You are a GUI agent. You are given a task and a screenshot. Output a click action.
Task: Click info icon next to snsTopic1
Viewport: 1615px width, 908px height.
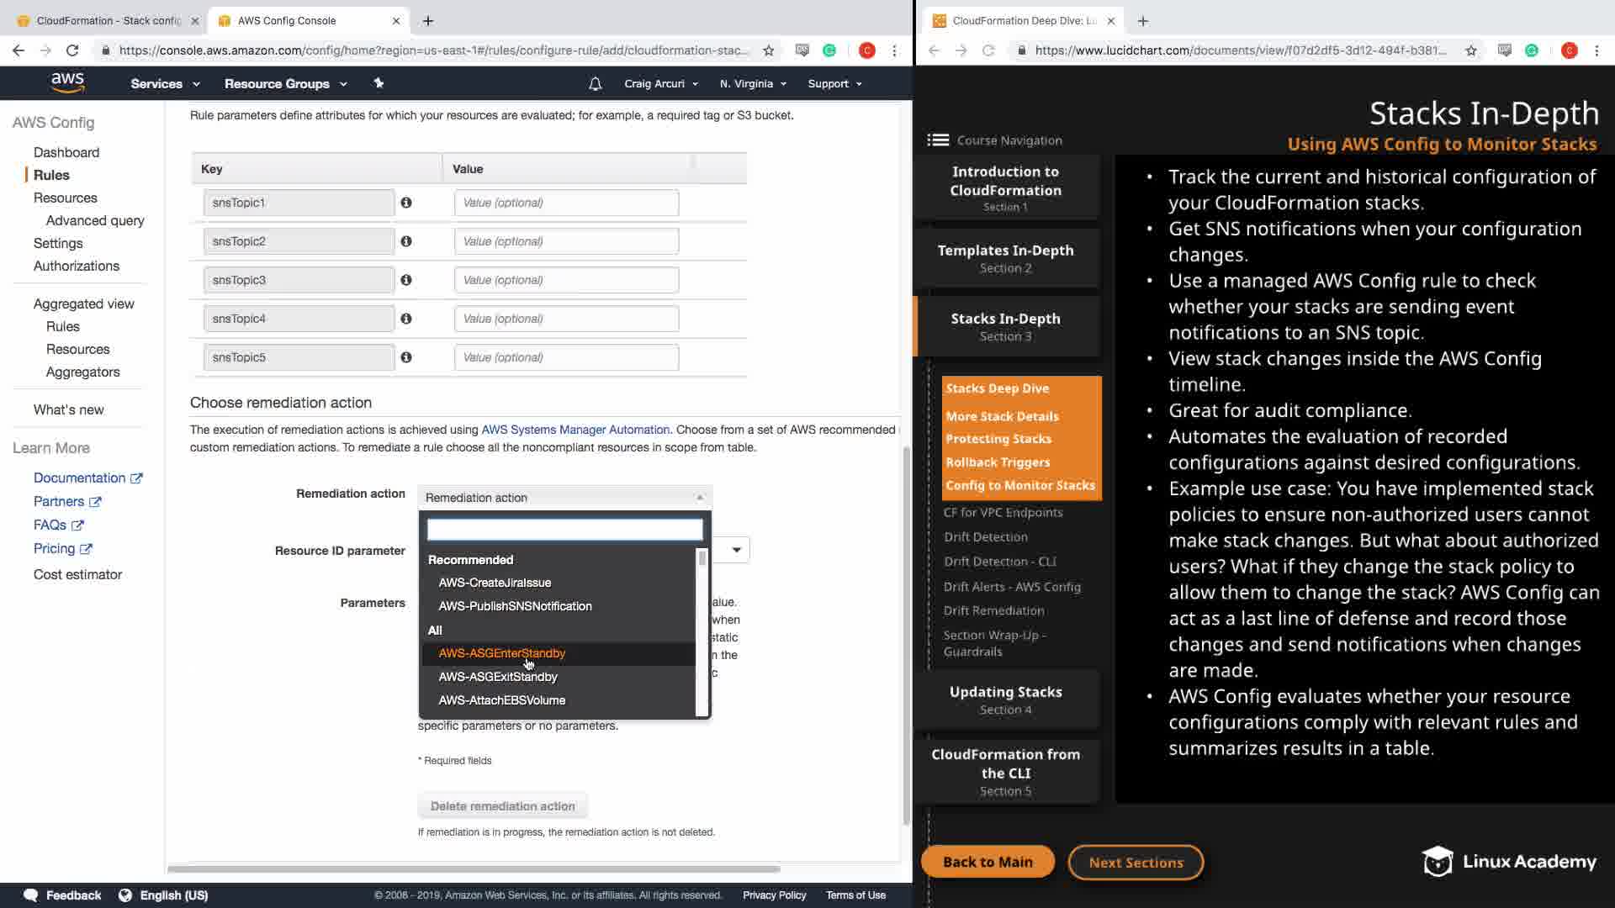coord(406,203)
